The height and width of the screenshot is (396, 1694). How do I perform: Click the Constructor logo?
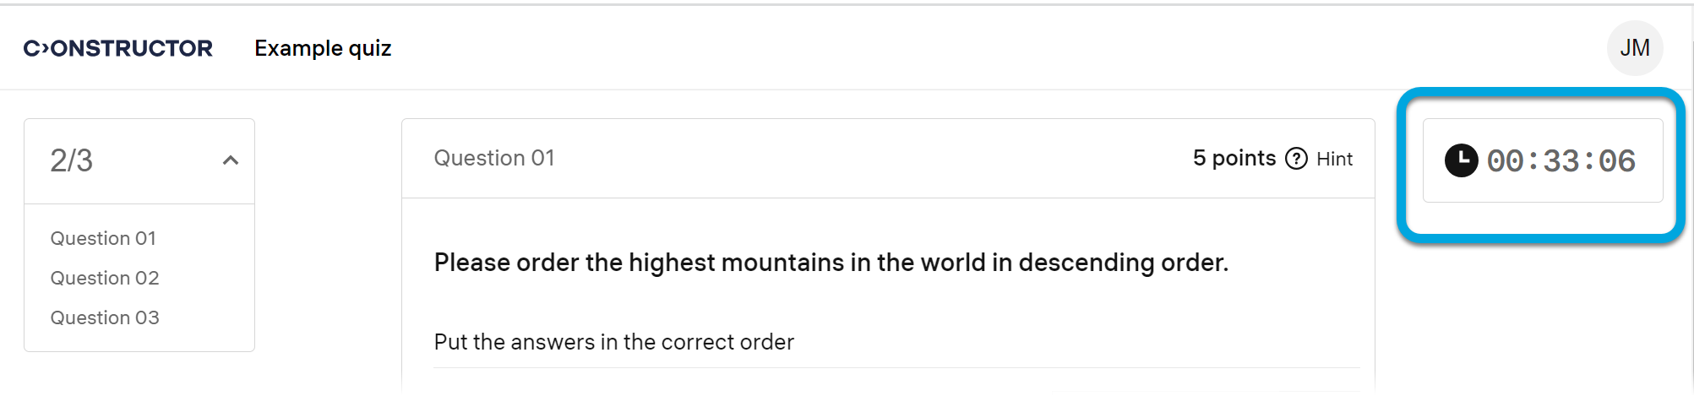coord(118,48)
